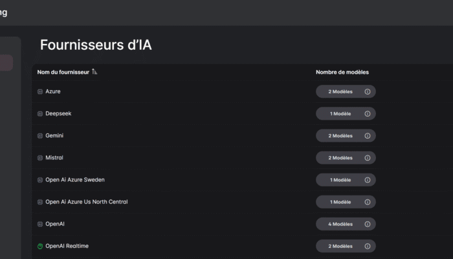453x259 pixels.
Task: Click info icon on OpenAI 4 Modèles badge
Action: pos(368,224)
